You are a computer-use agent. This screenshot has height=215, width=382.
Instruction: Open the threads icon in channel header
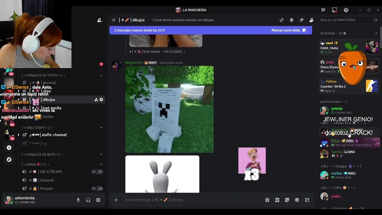tap(281, 20)
